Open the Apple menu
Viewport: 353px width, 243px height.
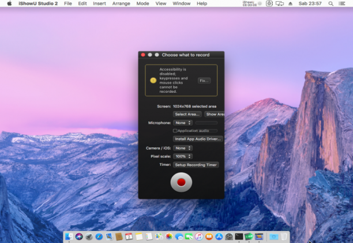coord(9,3)
